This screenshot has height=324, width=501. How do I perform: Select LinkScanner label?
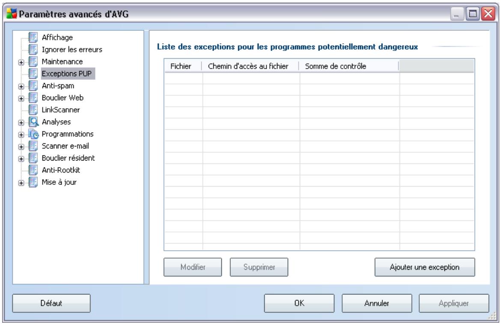tap(61, 110)
